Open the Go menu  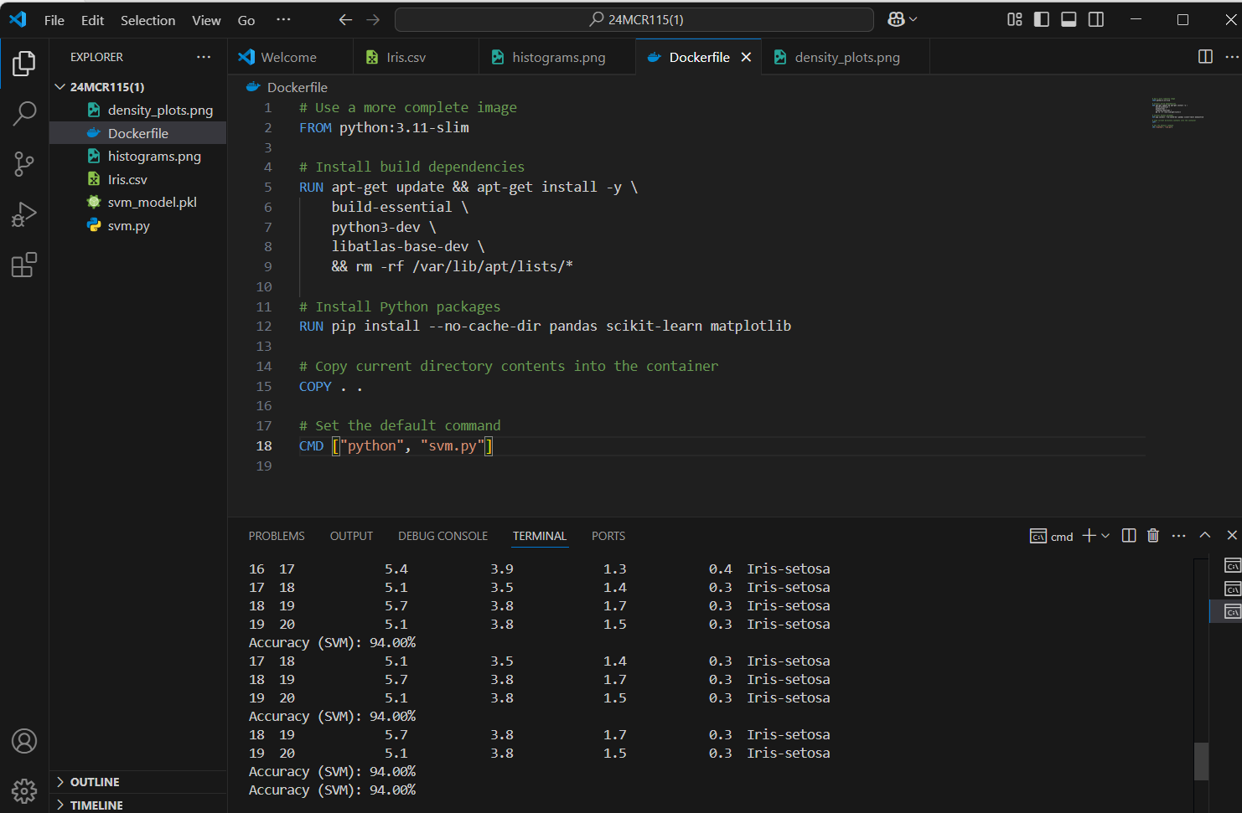pos(246,20)
